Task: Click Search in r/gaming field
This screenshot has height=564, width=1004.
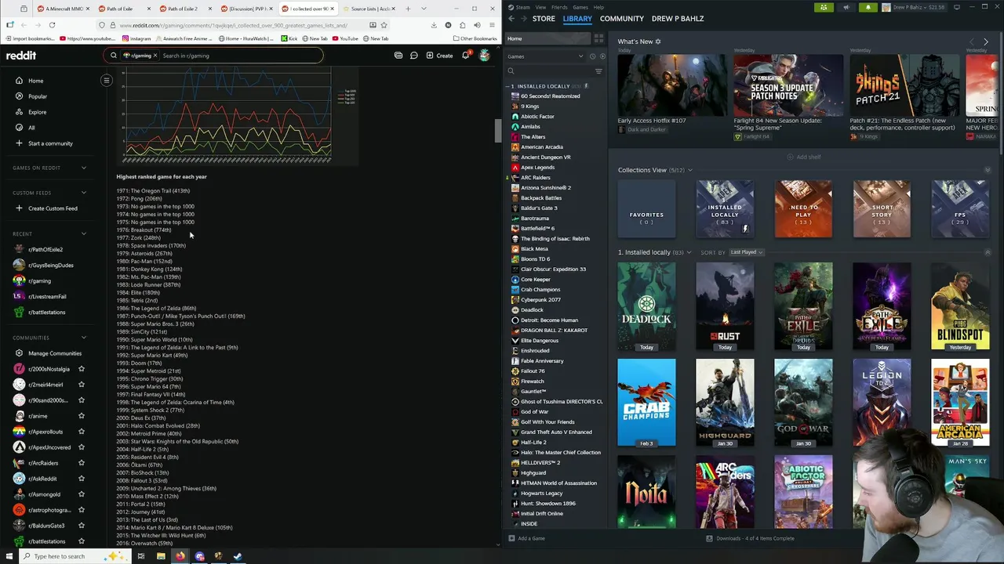Action: click(212, 56)
